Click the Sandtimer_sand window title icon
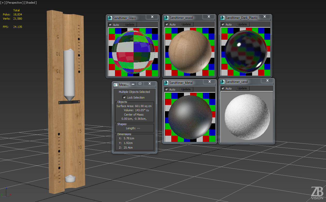 tap(222, 82)
